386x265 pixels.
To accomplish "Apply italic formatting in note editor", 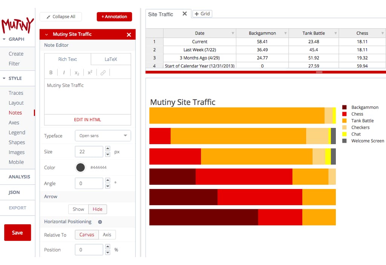I will pos(64,73).
